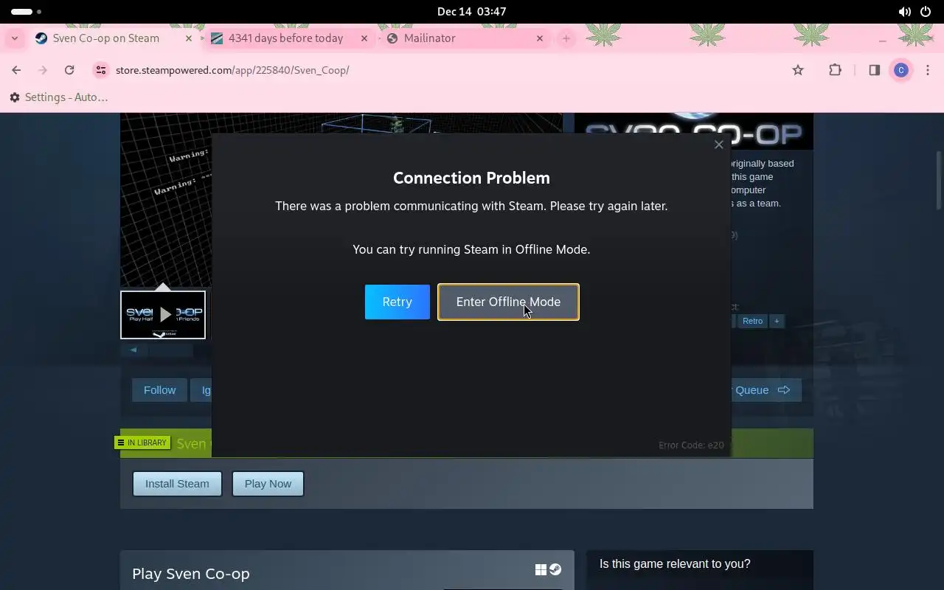Image resolution: width=944 pixels, height=590 pixels.
Task: Click the In Library badge
Action: 142,442
